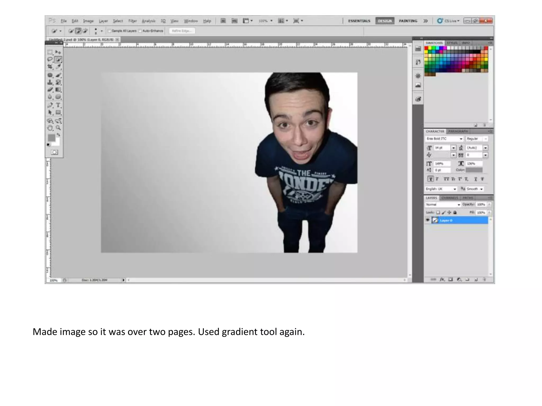This screenshot has width=542, height=406.
Task: Select the Pen tool
Action: click(50, 105)
